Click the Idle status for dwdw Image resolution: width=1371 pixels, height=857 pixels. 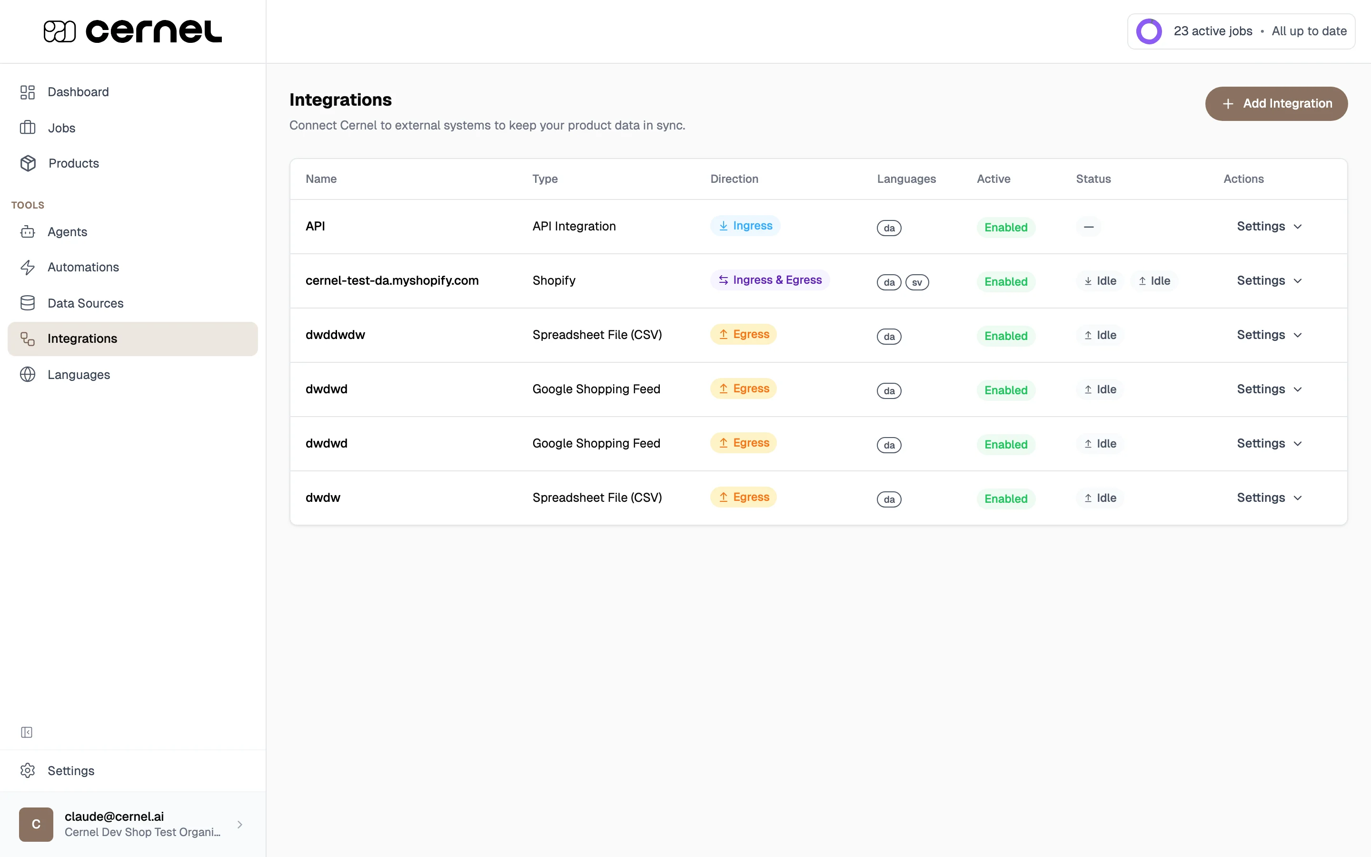(1100, 498)
